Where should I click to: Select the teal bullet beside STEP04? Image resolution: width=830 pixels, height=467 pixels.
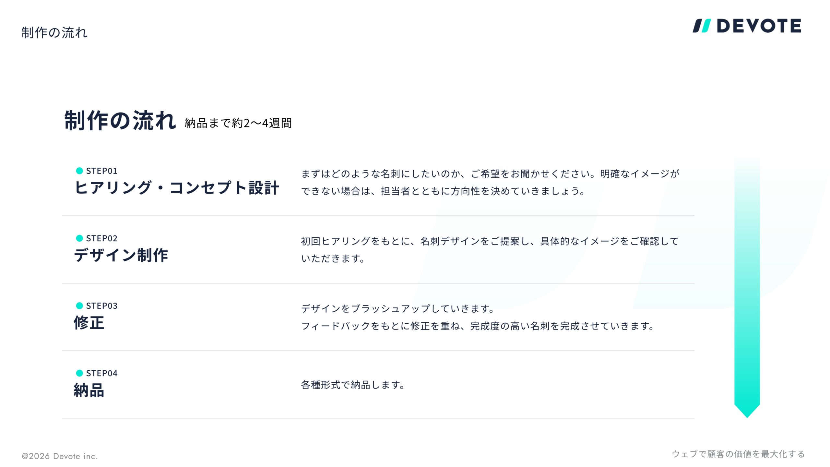tap(79, 373)
